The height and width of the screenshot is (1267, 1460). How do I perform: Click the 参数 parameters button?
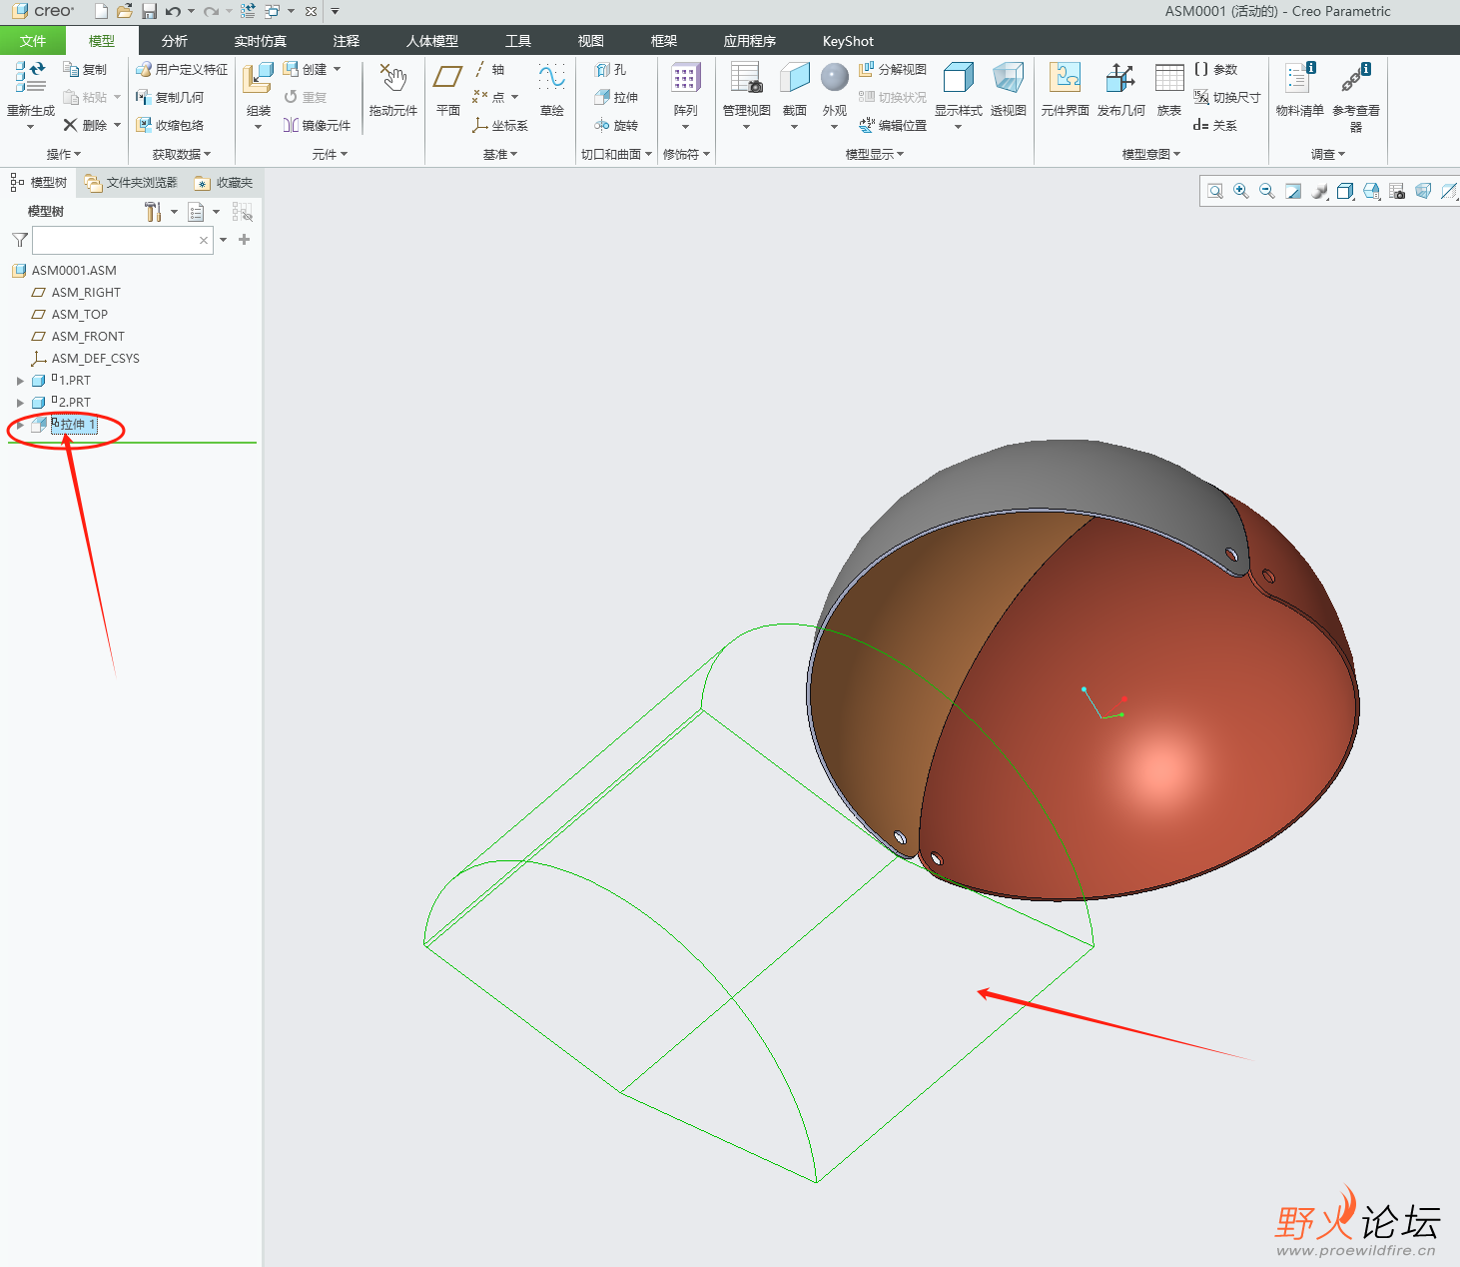click(1215, 69)
